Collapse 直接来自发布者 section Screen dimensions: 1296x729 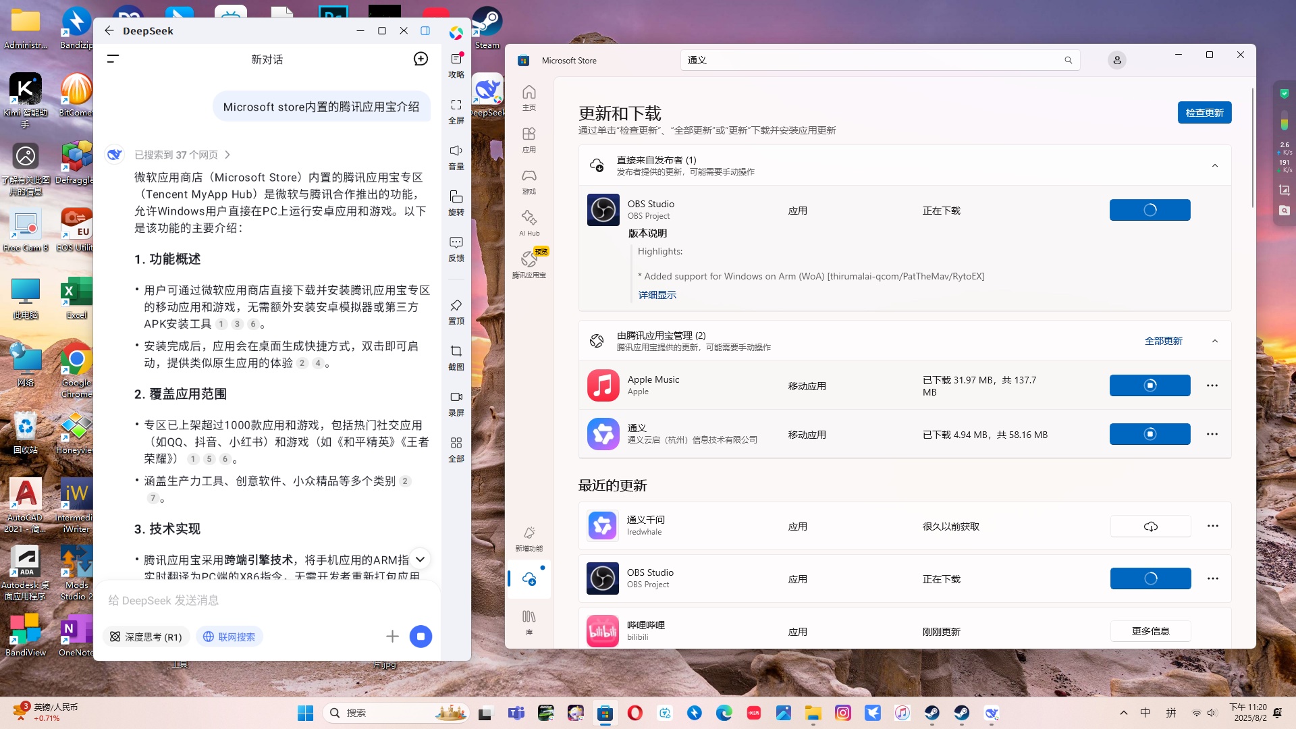[x=1215, y=165]
